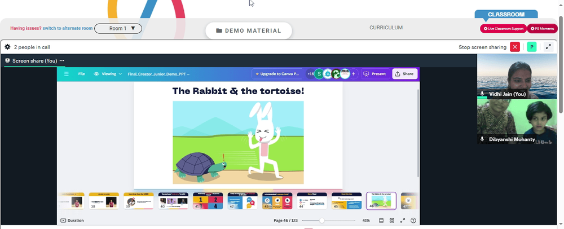The image size is (564, 229).
Task: Open call settings gear icon
Action: point(7,47)
